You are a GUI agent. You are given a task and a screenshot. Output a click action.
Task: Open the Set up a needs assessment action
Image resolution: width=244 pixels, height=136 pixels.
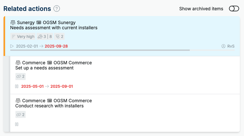coord(44,68)
